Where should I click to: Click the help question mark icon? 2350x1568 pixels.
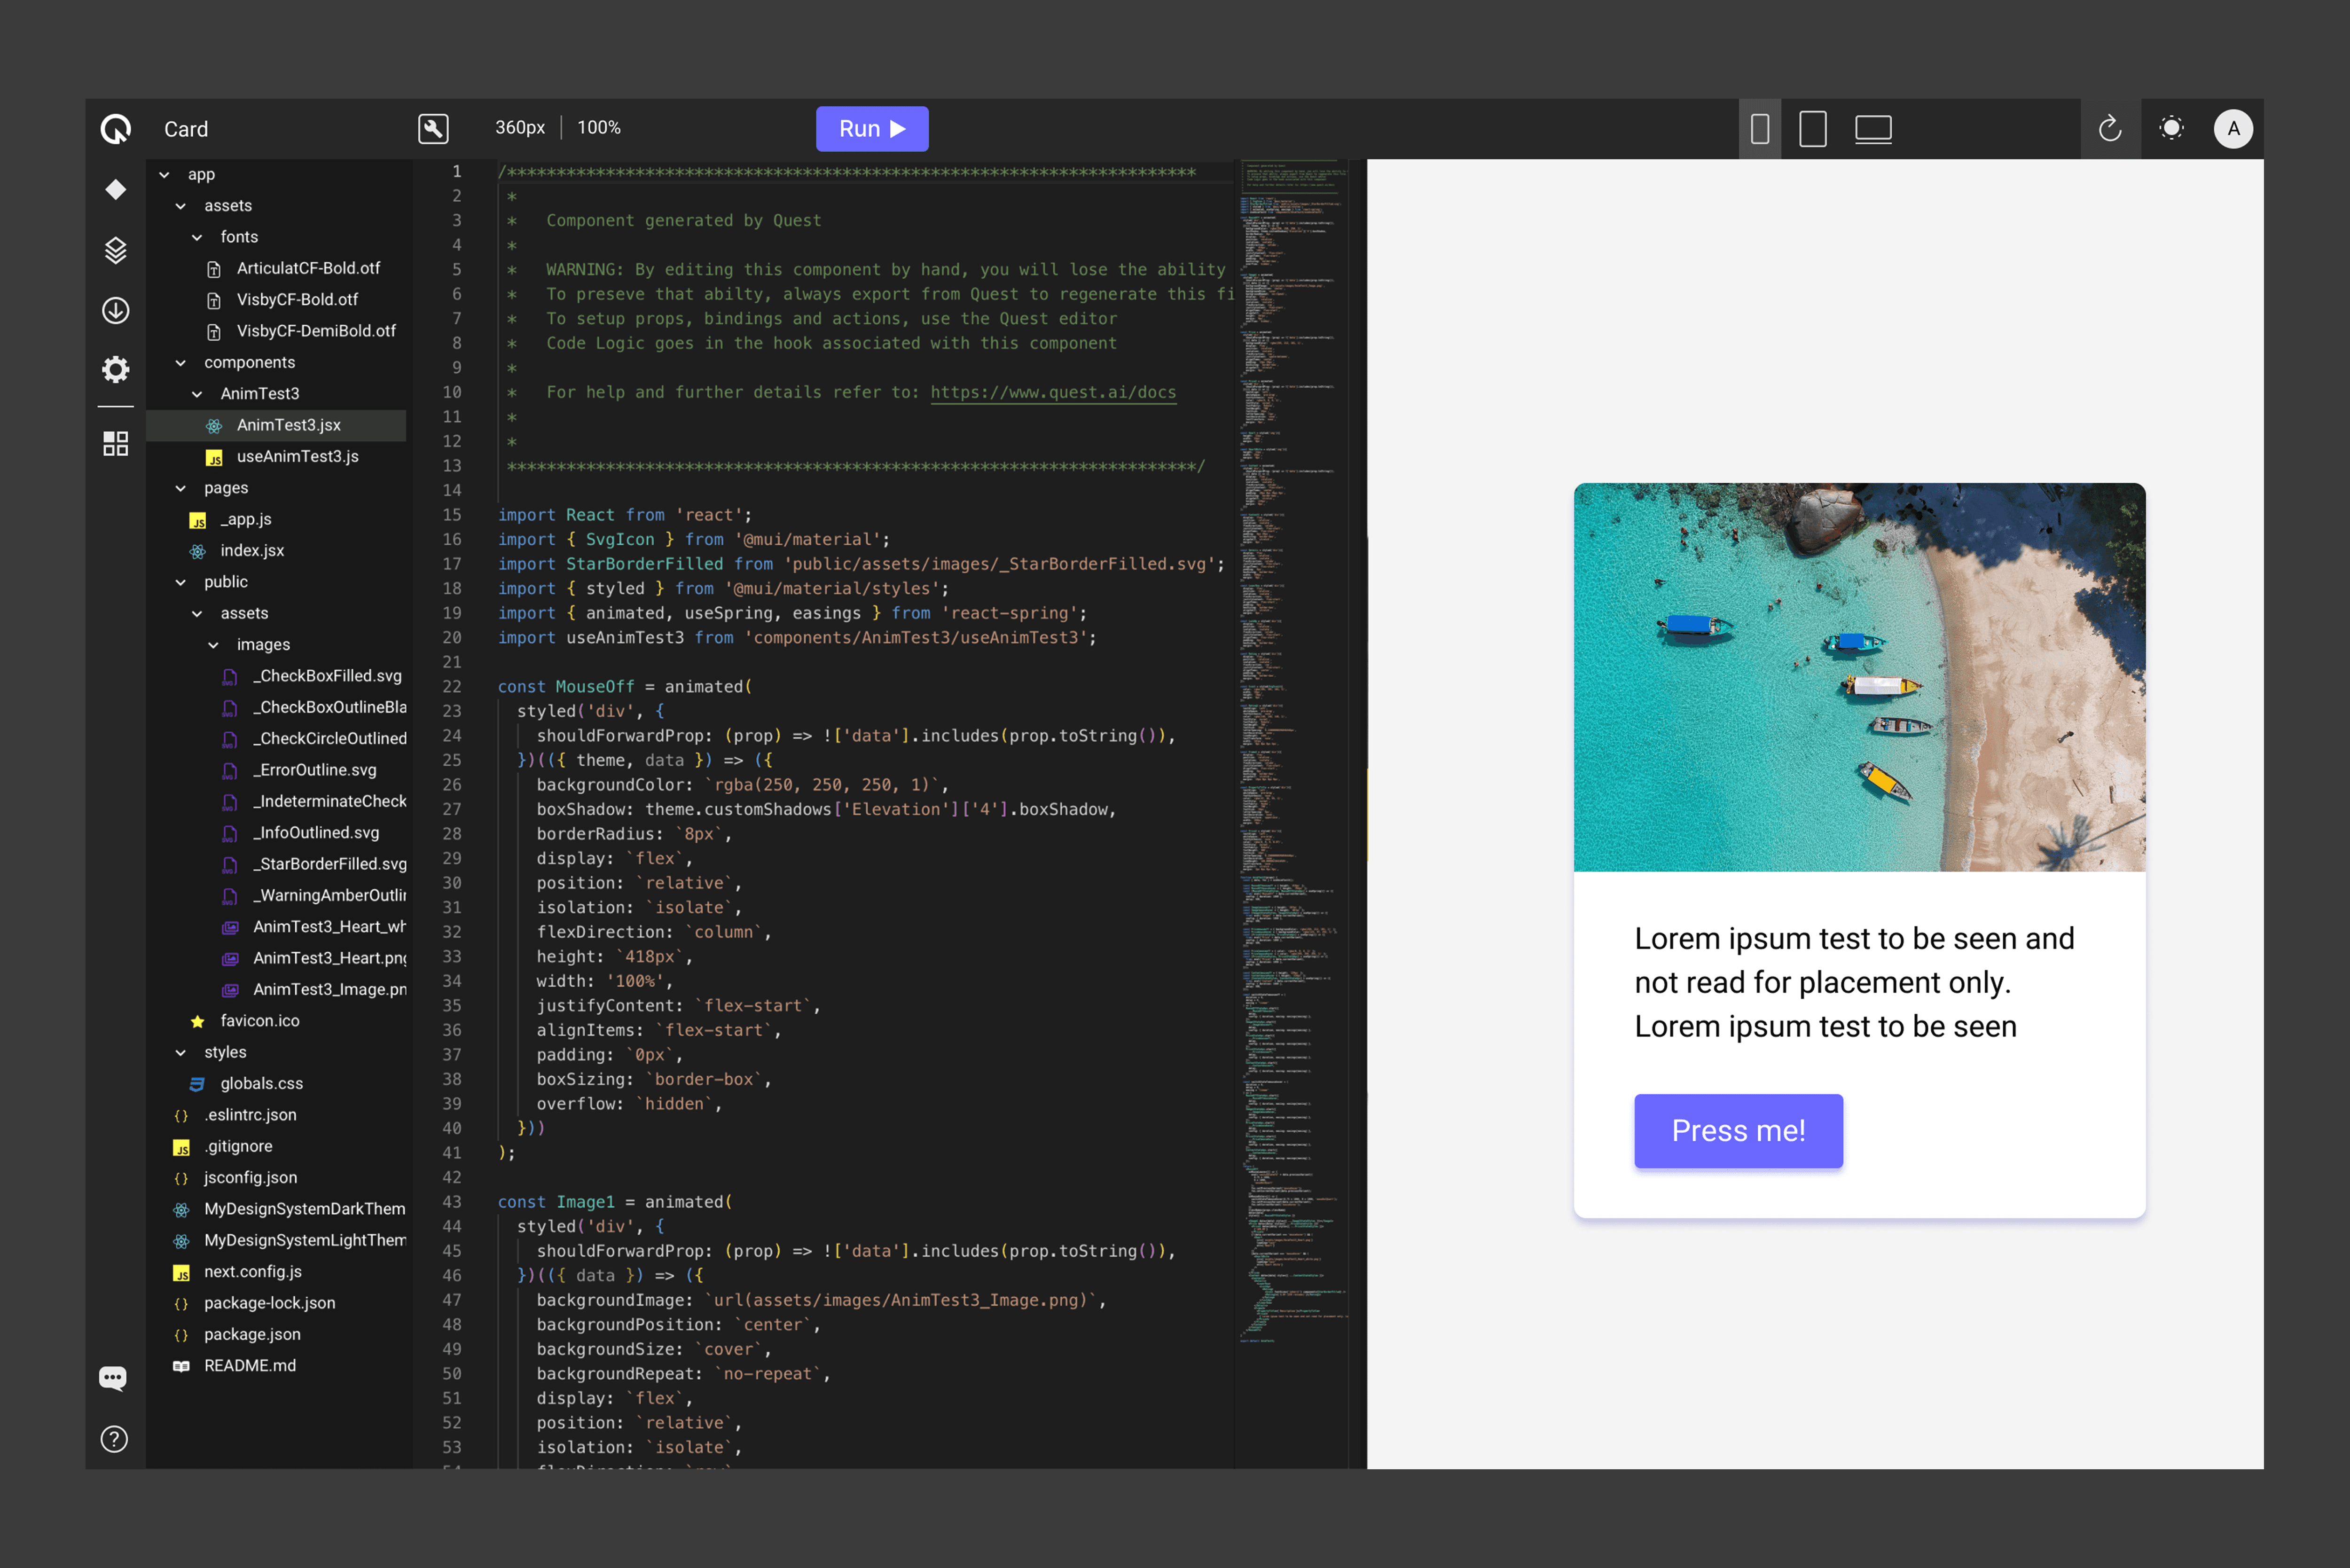click(114, 1439)
